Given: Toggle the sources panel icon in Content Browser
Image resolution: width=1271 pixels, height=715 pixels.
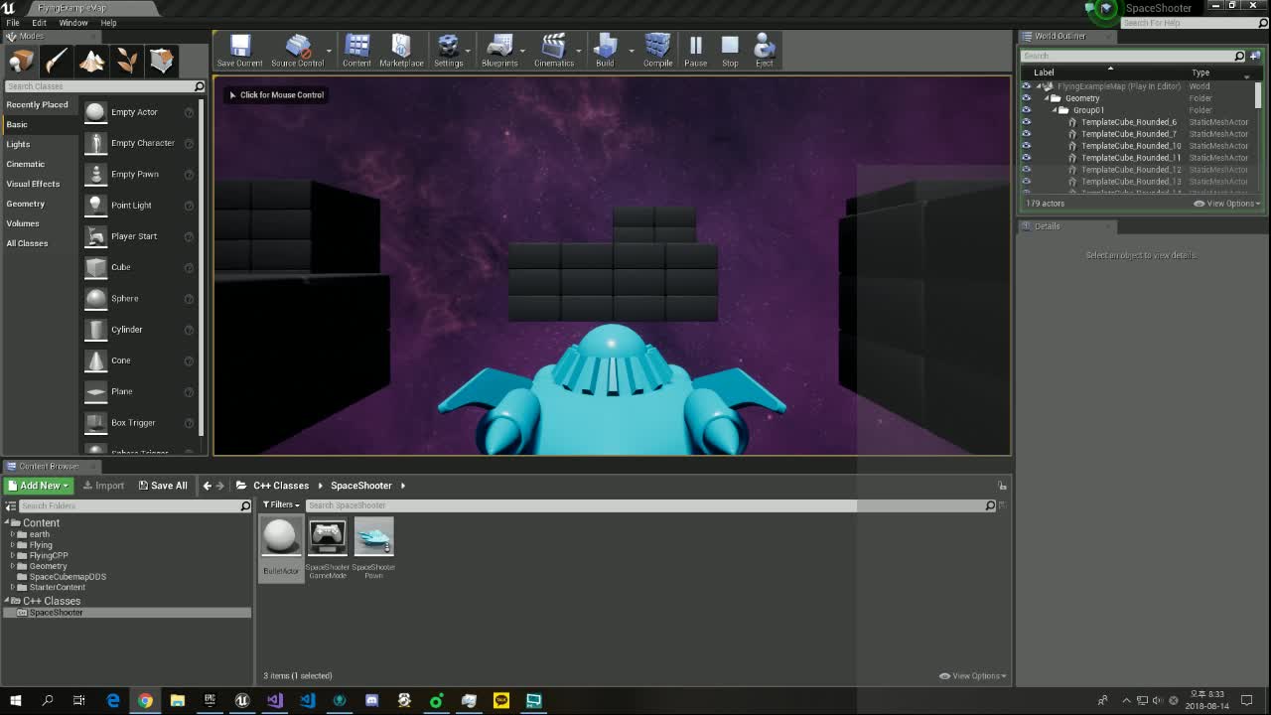Looking at the screenshot, I should click(9, 506).
